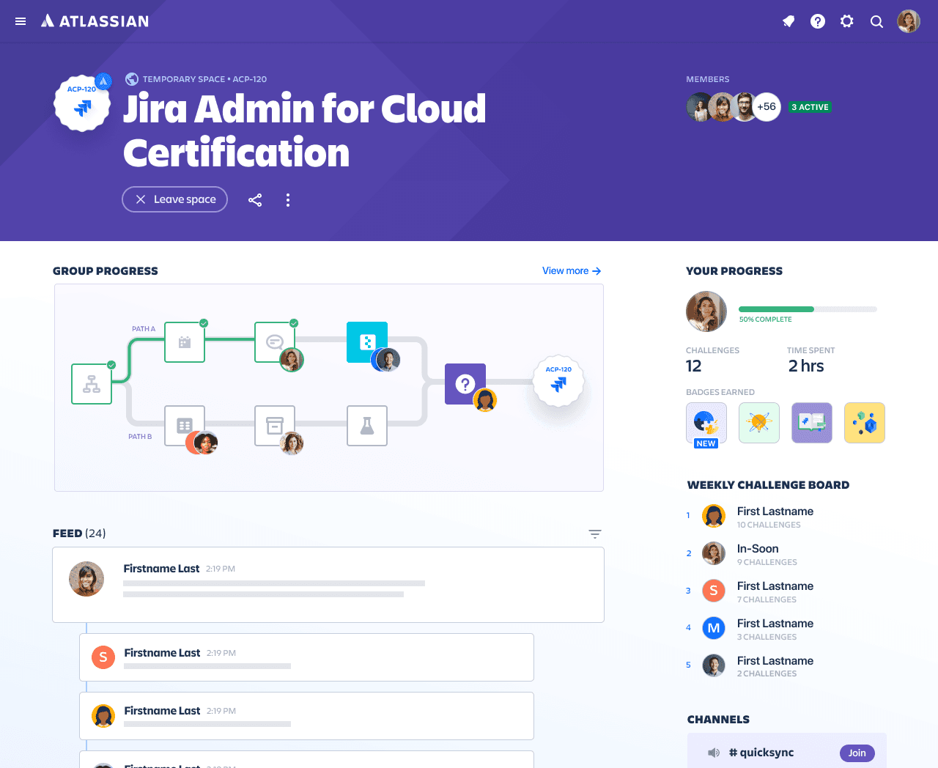
Task: Open the notifications megaphone icon
Action: (x=789, y=21)
